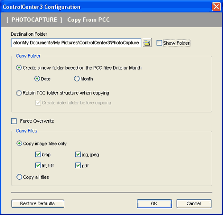Click the Copy From PCC header title
This screenshot has height=215, width=223.
point(89,20)
